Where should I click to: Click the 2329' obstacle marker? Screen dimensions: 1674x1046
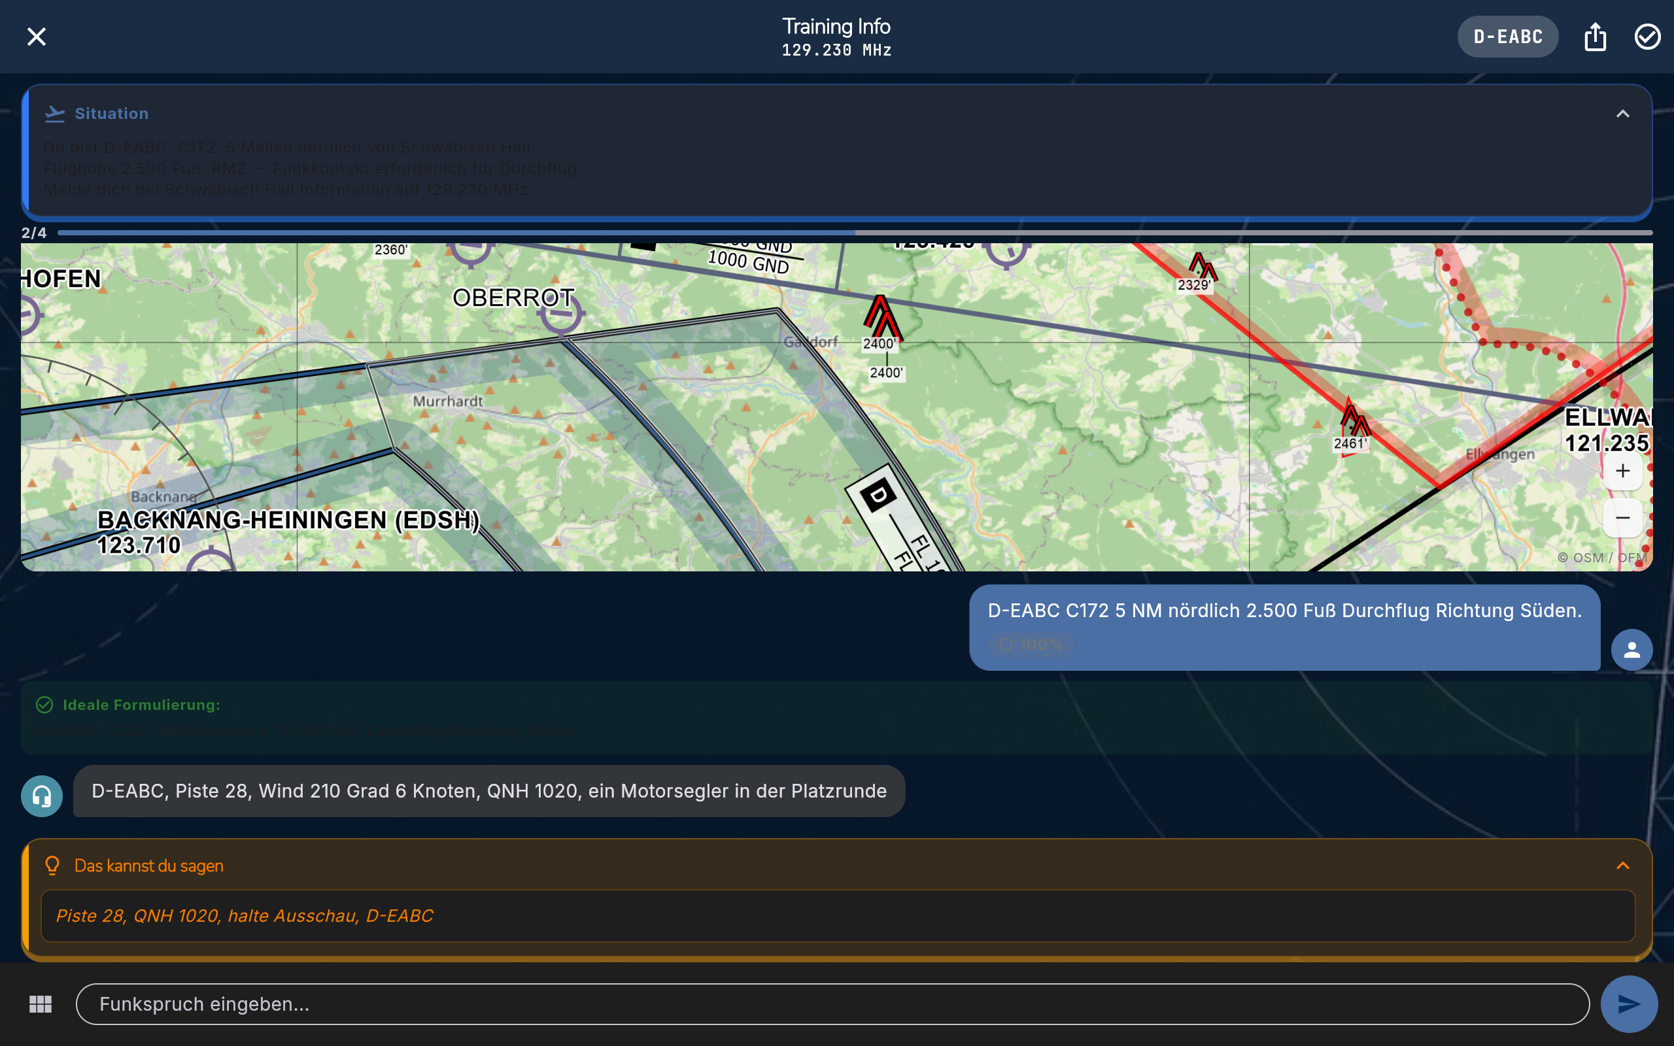(x=1199, y=273)
